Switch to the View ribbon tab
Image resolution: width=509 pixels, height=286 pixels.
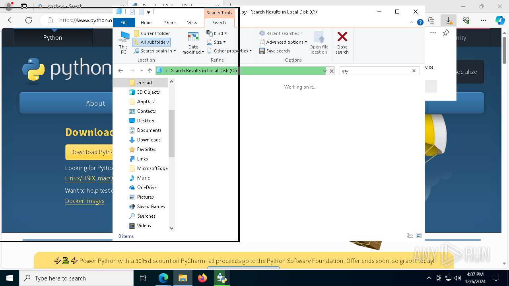point(192,23)
